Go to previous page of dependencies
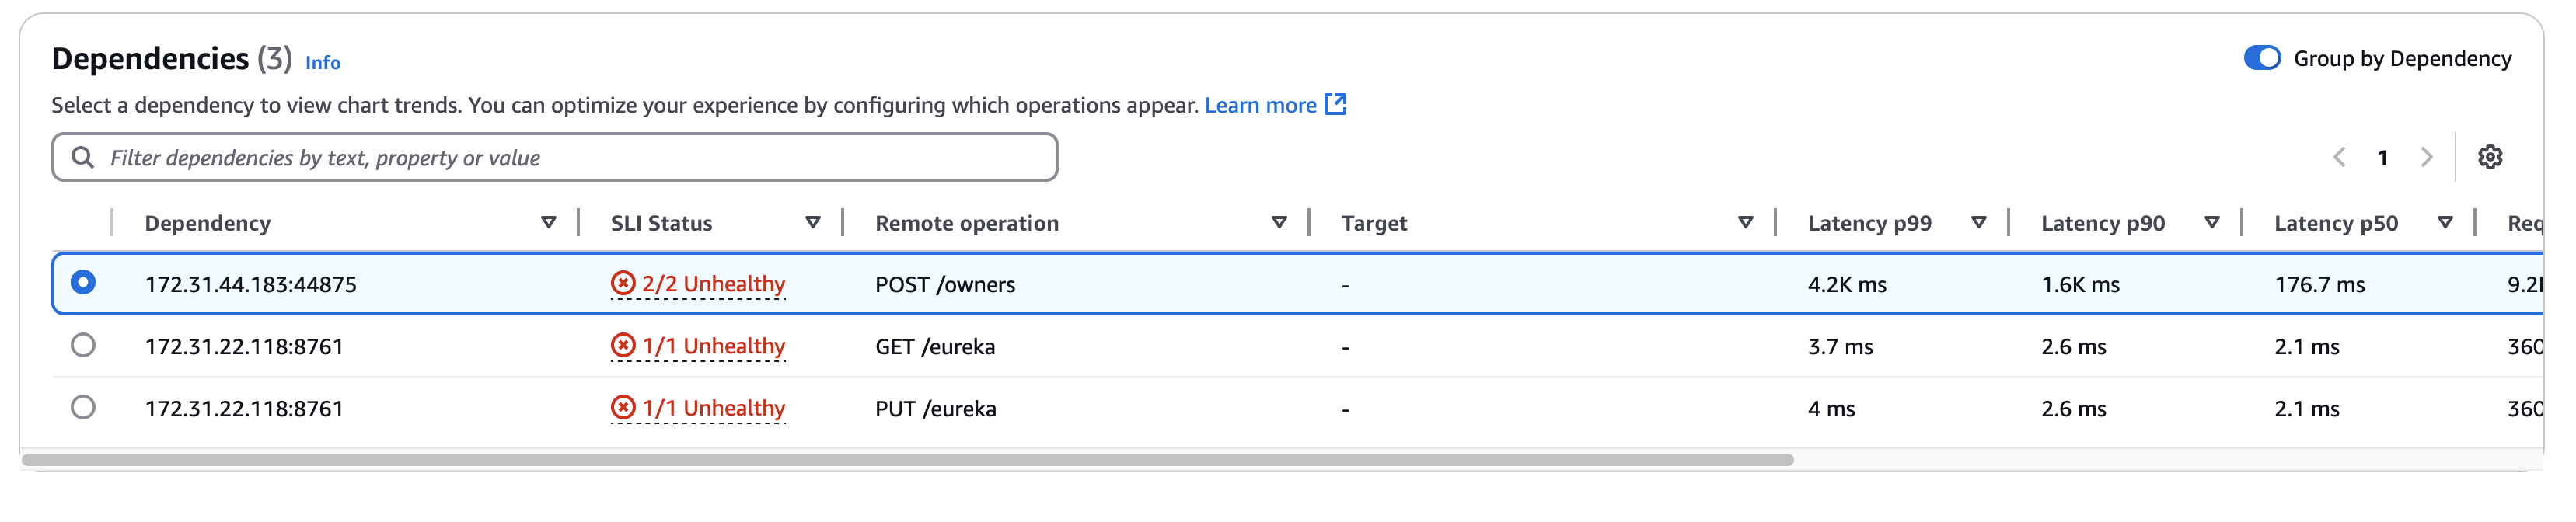Viewport: 2576px width, 522px height. coord(2340,157)
